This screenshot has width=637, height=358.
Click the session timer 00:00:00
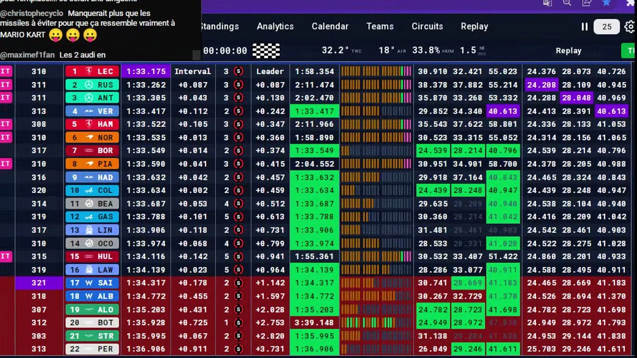pyautogui.click(x=225, y=50)
